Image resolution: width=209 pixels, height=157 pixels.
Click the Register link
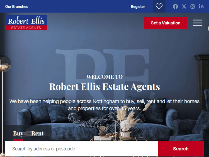[138, 6]
